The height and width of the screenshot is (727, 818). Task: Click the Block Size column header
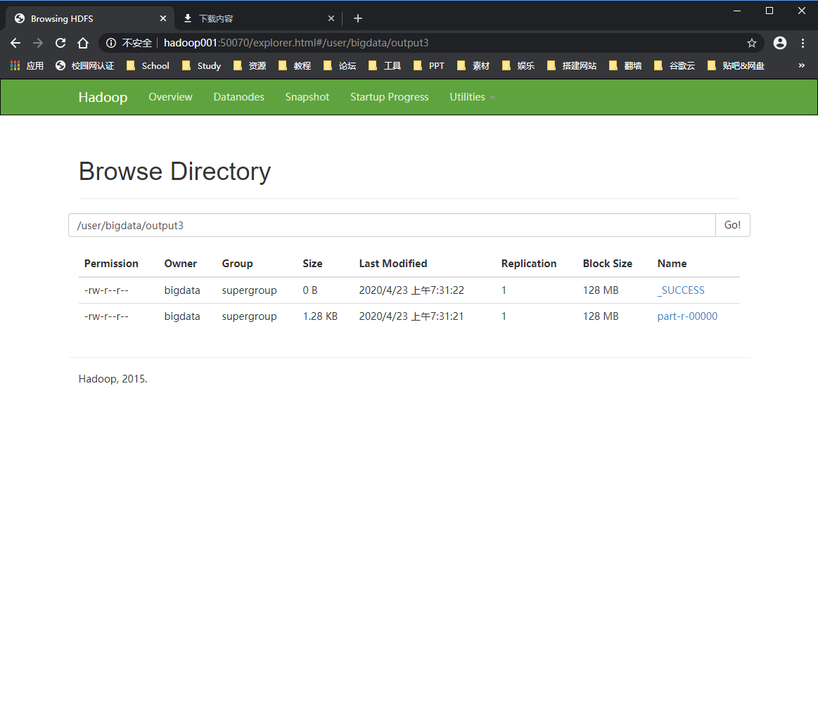click(x=607, y=264)
